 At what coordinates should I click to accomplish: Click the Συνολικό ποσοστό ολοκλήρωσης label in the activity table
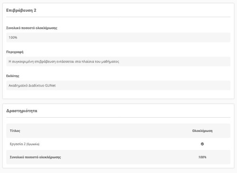tap(35, 157)
